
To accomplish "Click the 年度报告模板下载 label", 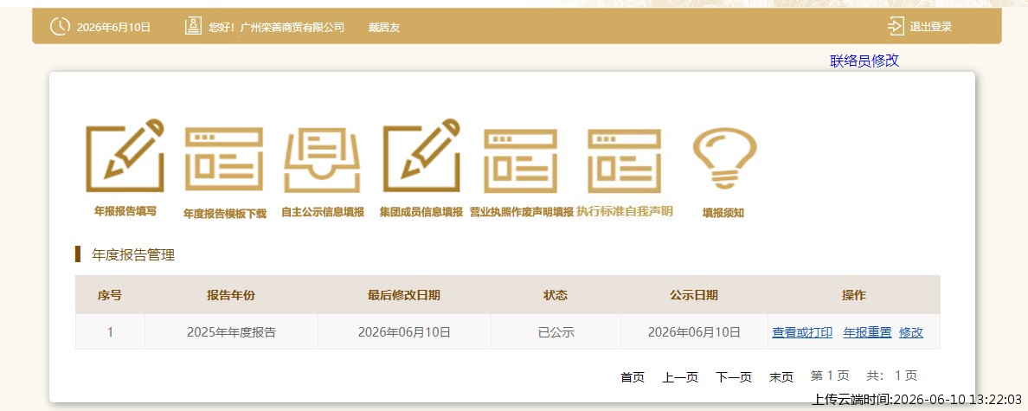I will pos(225,214).
